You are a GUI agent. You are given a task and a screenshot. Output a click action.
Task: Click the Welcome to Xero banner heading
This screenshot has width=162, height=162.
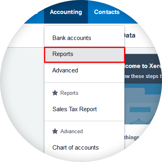143,66
